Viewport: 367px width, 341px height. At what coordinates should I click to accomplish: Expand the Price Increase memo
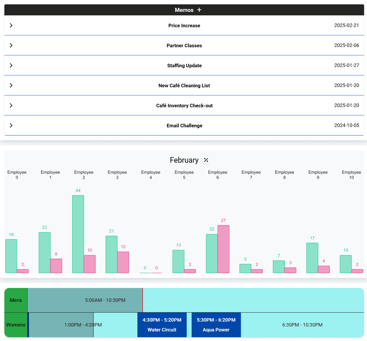click(11, 25)
